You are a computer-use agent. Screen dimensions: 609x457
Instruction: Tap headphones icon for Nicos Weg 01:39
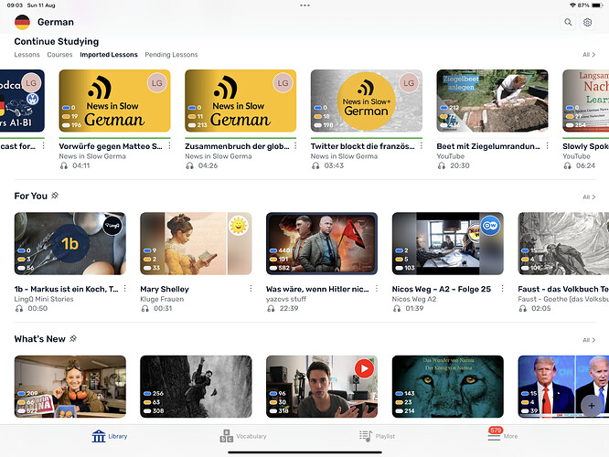(397, 309)
